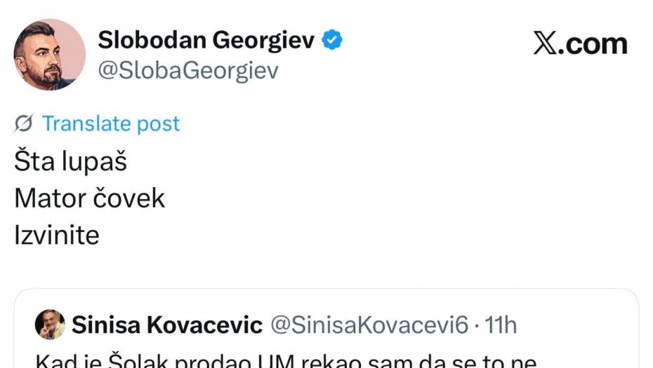The width and height of the screenshot is (653, 368).
Task: Select the "Mator čovek" line of text
Action: coord(89,198)
